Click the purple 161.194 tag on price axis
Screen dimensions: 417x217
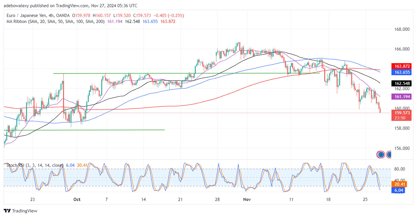401,96
